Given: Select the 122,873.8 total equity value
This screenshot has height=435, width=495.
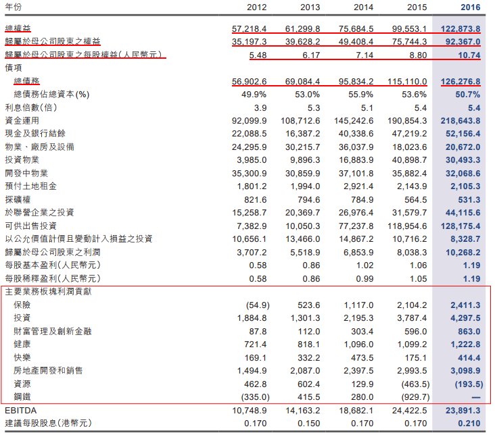Looking at the screenshot, I should [x=459, y=29].
